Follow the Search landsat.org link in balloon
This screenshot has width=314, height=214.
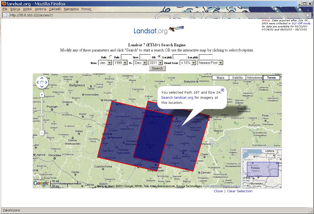[x=177, y=98]
